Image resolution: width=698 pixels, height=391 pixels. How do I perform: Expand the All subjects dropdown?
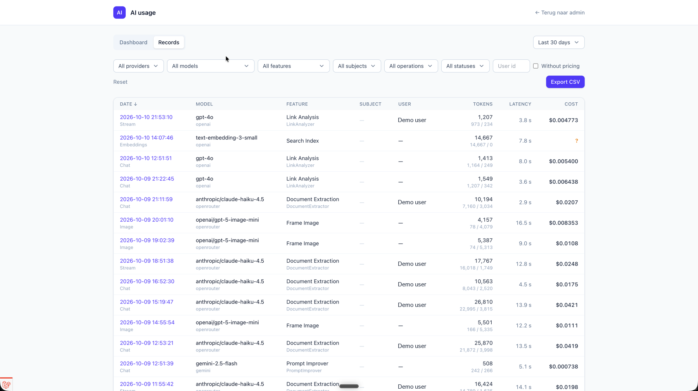(x=357, y=66)
